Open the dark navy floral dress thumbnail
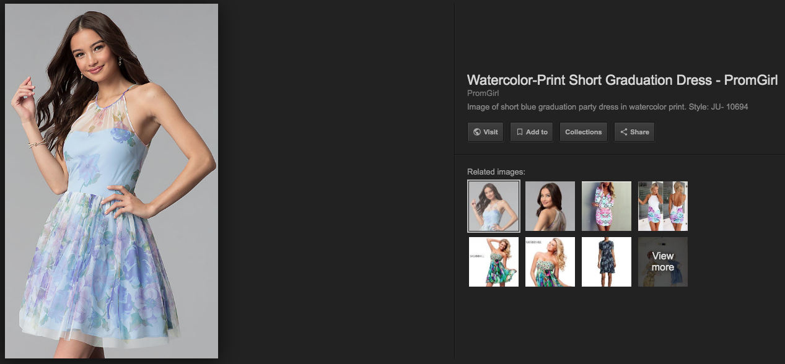785x364 pixels. [x=607, y=262]
